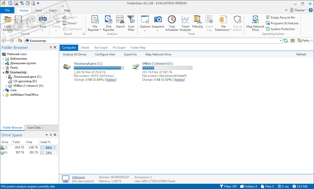Click the Unknown computer name link
Image resolution: width=314 pixels, height=189 pixels.
pyautogui.click(x=78, y=177)
